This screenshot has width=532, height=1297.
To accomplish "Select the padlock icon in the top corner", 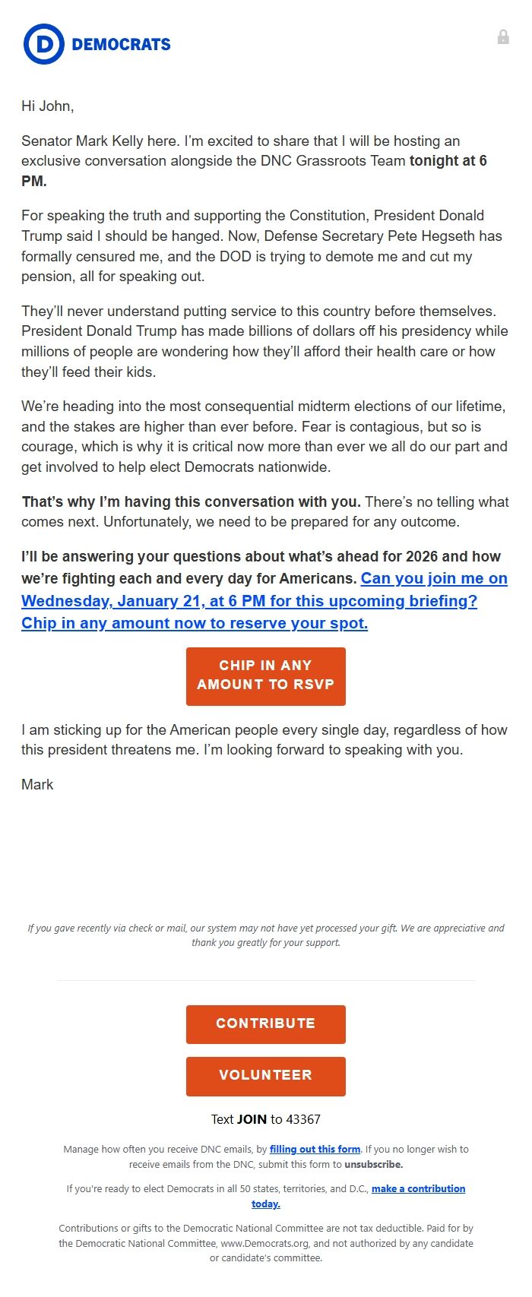I will click(x=504, y=36).
